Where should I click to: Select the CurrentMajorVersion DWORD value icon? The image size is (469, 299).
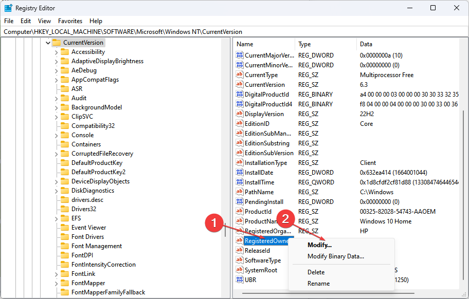coord(239,55)
